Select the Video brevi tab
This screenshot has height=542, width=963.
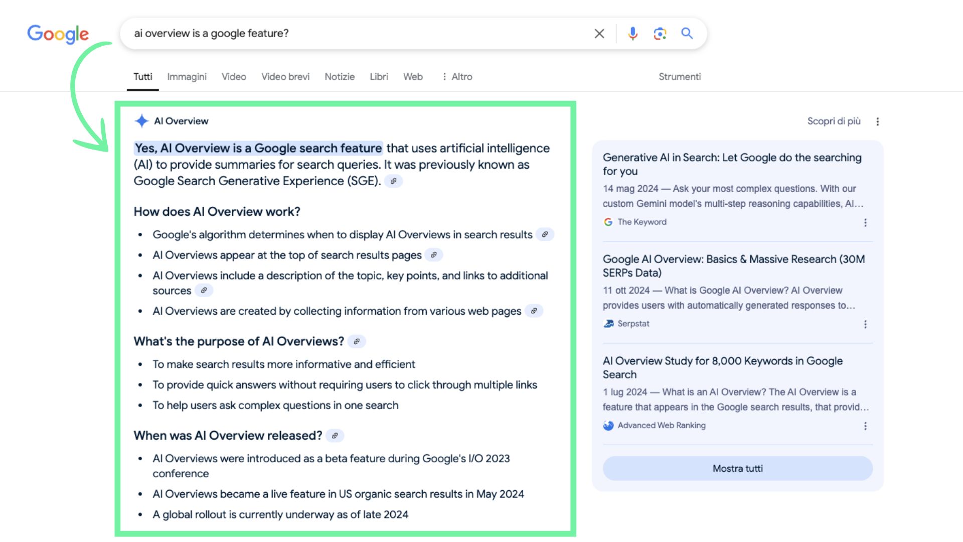point(285,77)
